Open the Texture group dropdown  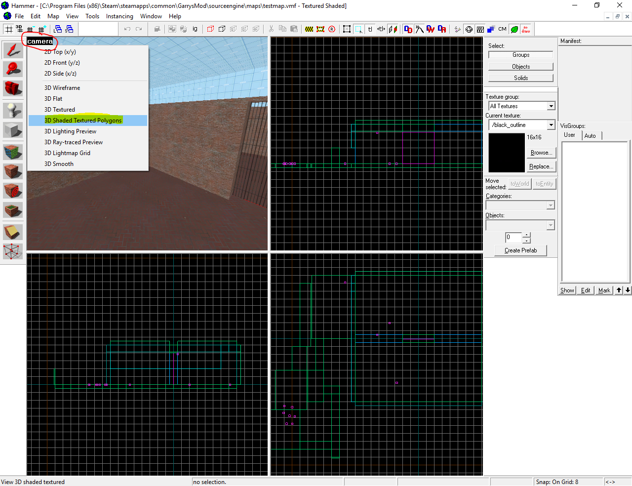pos(551,106)
